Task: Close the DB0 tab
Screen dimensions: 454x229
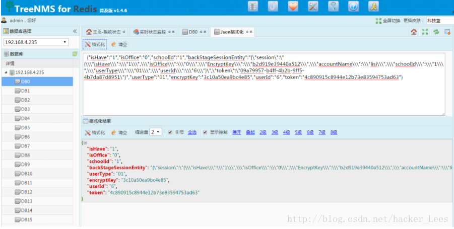Action: 205,32
